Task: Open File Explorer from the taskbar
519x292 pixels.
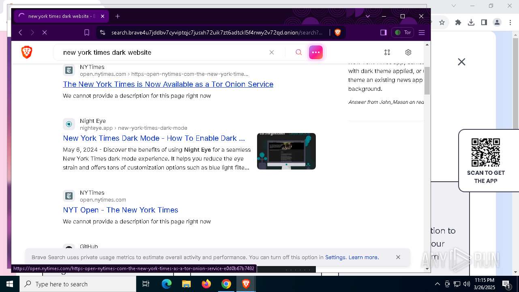Action: click(x=186, y=284)
